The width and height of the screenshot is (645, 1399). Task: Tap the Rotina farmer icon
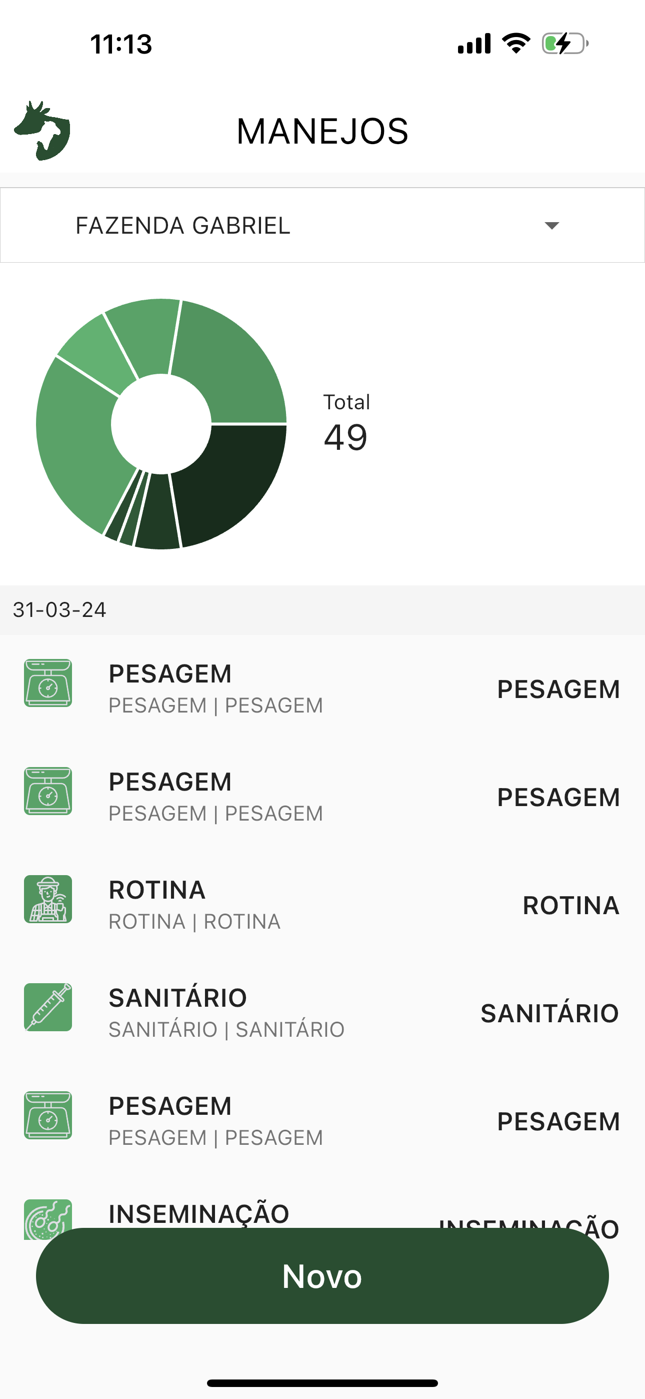pos(48,899)
